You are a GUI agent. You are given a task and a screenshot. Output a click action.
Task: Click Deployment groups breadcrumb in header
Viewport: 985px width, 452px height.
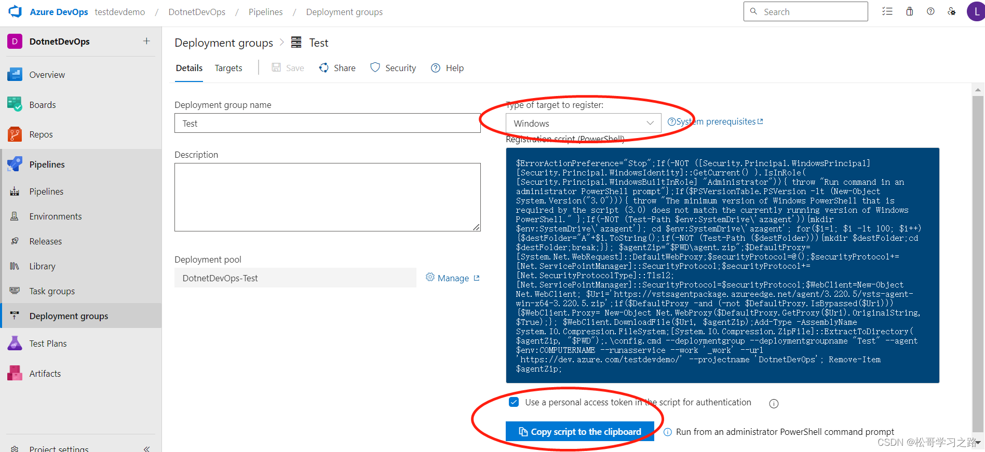click(x=344, y=12)
